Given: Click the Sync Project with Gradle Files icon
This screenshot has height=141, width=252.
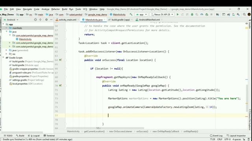Looking at the screenshot, I should [228, 14].
